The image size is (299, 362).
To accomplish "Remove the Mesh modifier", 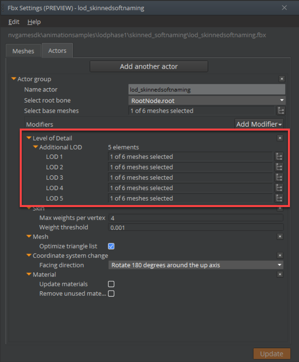I will point(280,236).
